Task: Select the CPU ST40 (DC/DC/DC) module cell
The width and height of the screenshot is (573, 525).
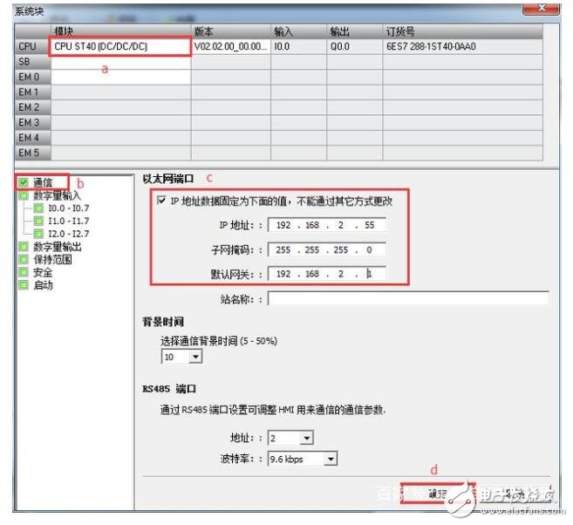Action: point(120,46)
